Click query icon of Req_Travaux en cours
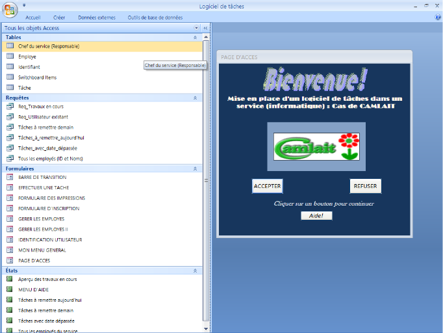The height and width of the screenshot is (333, 443). pos(10,107)
